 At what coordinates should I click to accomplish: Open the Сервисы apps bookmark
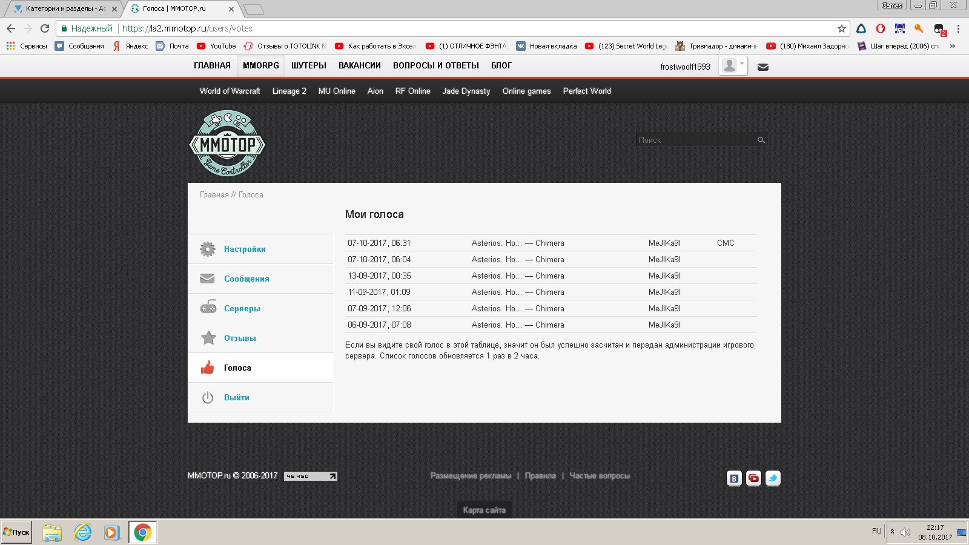[x=27, y=46]
